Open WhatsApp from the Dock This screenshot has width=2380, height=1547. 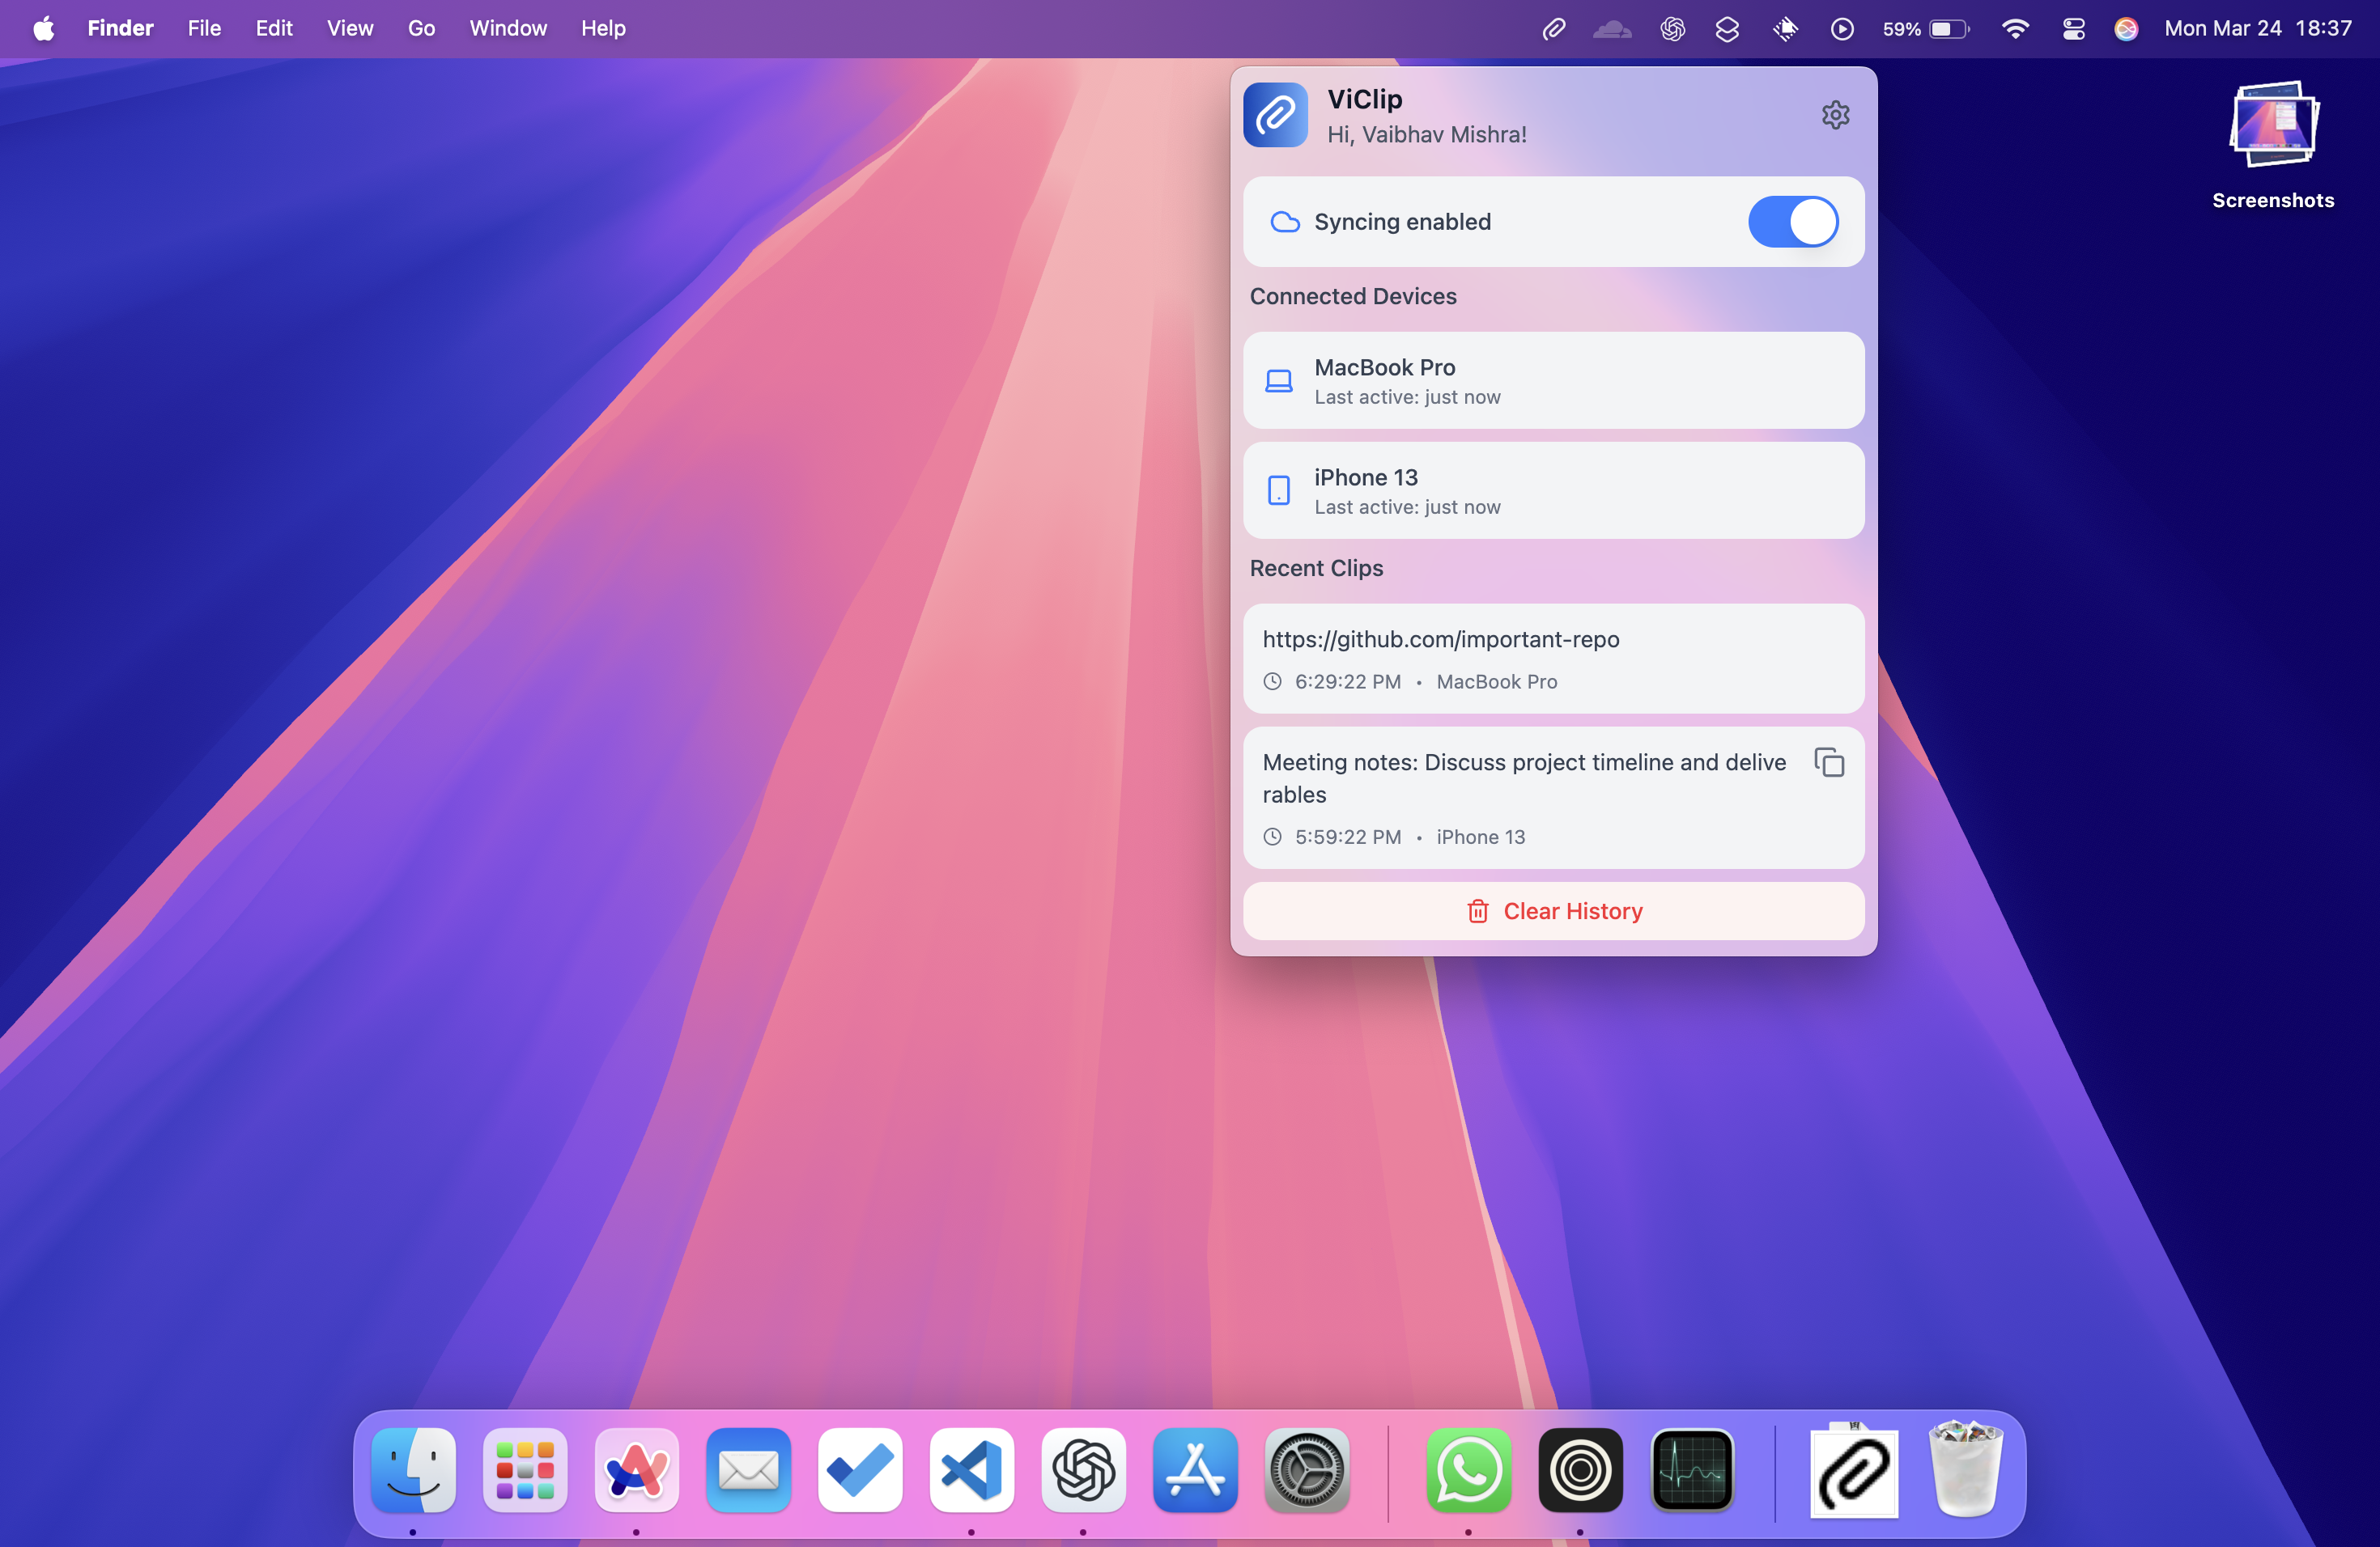(x=1468, y=1470)
